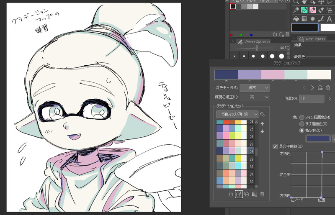The height and width of the screenshot is (215, 335).
Task: Select node under mint gradient segment
Action: click(x=296, y=81)
